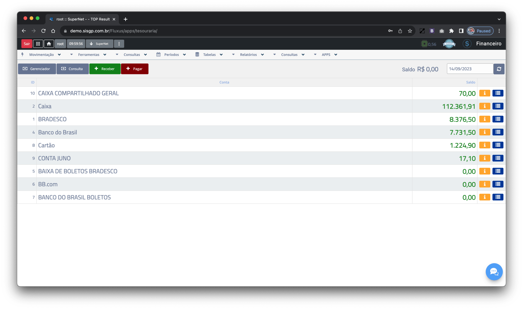Screen dimensions: 523x309
Task: Click the refresh icon beside the date field
Action: click(499, 69)
